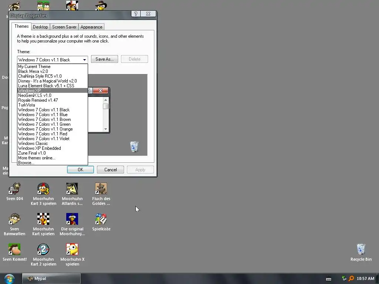Switch to the Mypal taskbar window

click(51, 278)
